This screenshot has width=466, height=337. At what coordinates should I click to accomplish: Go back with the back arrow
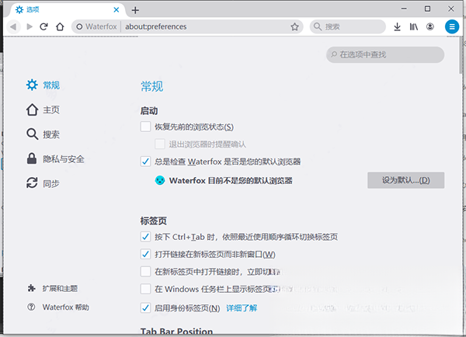tap(12, 26)
